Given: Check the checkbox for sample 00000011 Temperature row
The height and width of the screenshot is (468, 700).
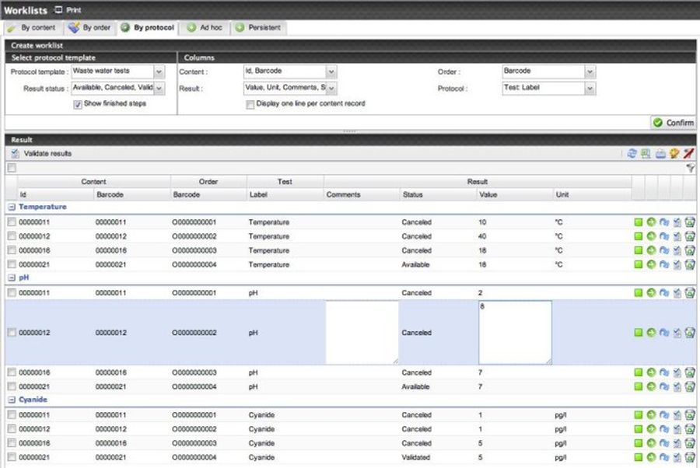Looking at the screenshot, I should 11,222.
